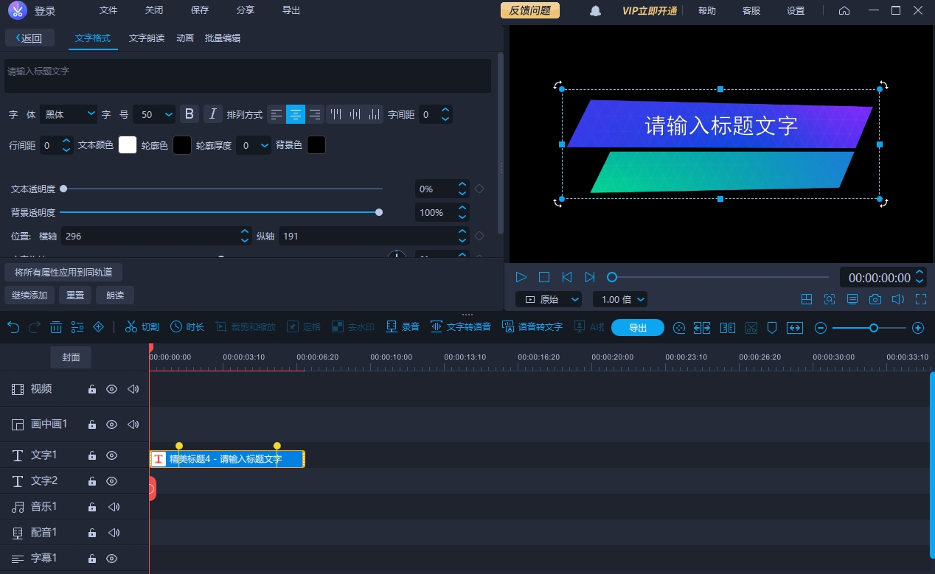
Task: Expand the font size dropdown showing 50
Action: (x=156, y=114)
